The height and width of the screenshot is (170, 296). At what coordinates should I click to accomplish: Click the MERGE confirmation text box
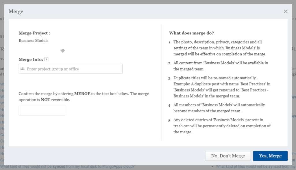[x=42, y=111]
